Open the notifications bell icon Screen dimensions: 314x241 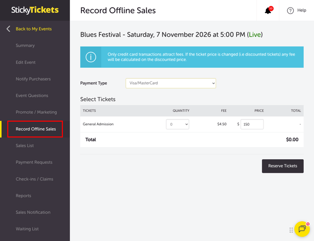[x=268, y=10]
